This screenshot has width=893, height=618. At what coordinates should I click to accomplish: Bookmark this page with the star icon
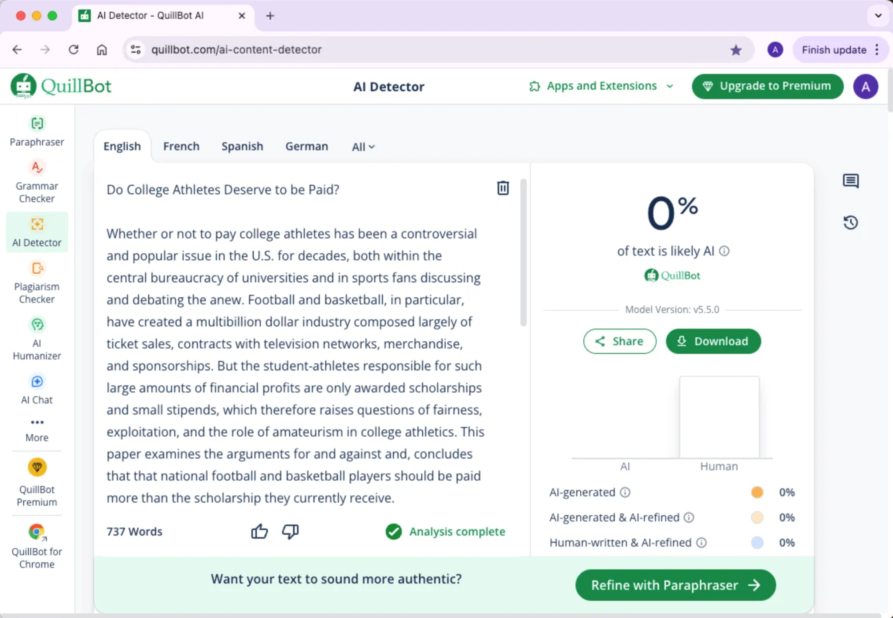pos(736,50)
